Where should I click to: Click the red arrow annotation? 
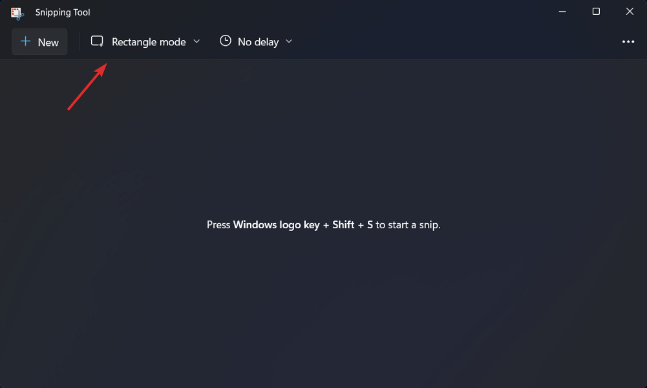point(87,87)
